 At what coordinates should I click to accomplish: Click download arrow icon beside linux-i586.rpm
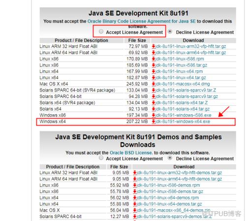click(x=154, y=59)
